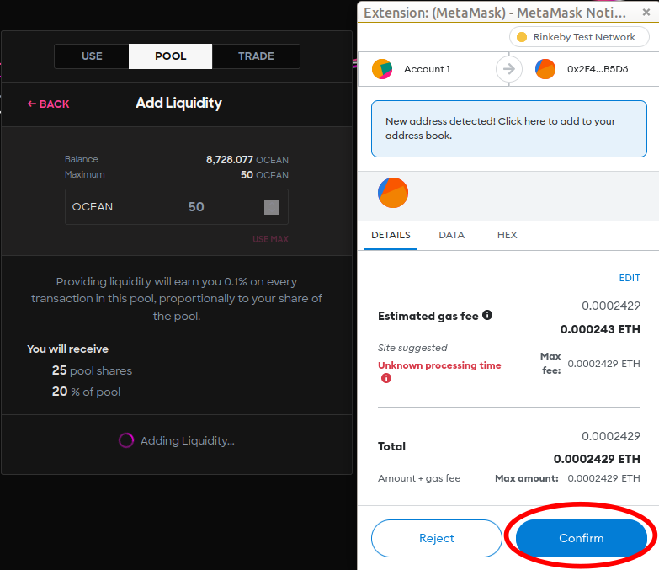Select the DETAILS tab
Screen dimensions: 659x570
391,235
